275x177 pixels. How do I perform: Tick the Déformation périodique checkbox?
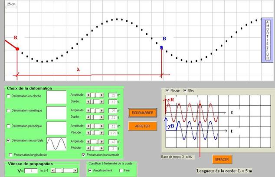coord(9,126)
